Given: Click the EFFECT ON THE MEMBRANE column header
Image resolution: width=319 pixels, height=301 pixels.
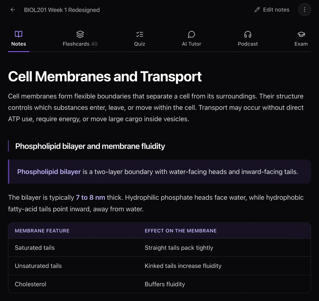Looking at the screenshot, I should (181, 231).
